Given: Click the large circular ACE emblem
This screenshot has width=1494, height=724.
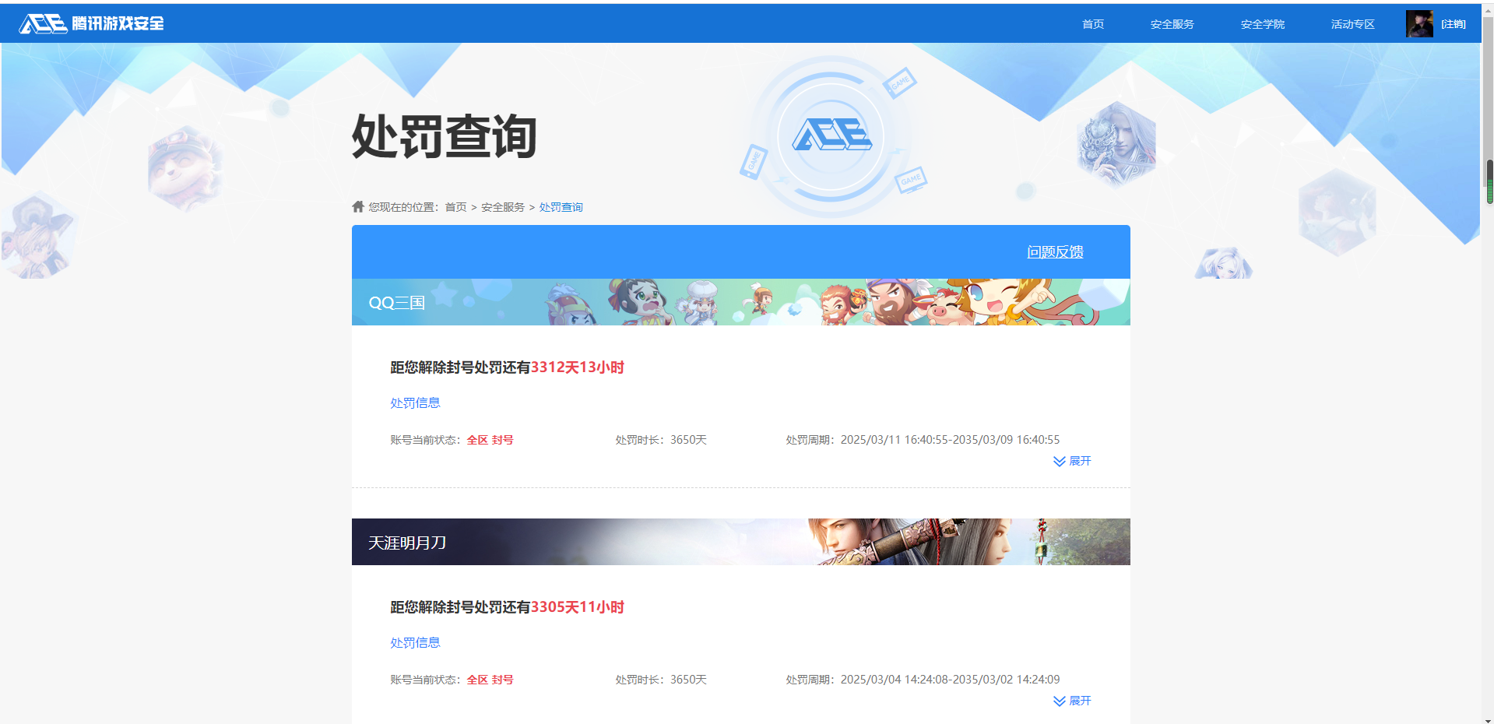Looking at the screenshot, I should pos(831,136).
